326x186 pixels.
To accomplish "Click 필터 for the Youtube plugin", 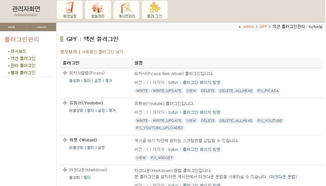I will (x=91, y=111).
